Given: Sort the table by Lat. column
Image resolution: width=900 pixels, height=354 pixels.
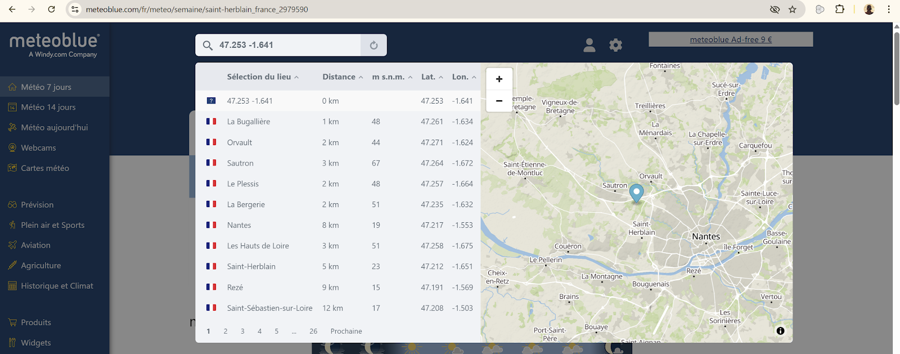Looking at the screenshot, I should coord(432,77).
